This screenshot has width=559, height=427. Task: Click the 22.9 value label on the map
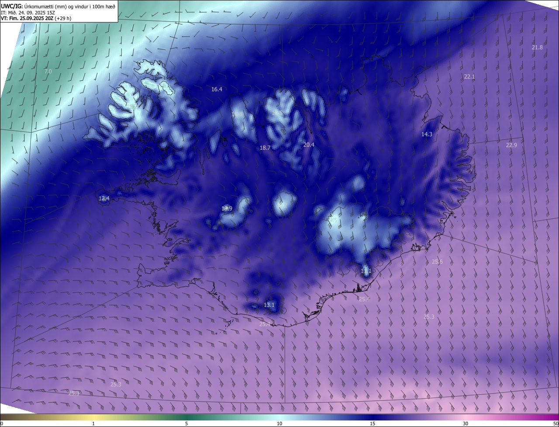(x=511, y=145)
